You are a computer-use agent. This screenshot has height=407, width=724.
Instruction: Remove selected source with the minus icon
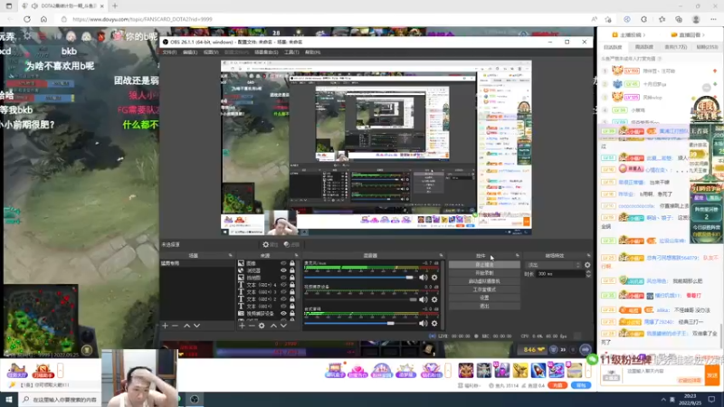point(252,326)
